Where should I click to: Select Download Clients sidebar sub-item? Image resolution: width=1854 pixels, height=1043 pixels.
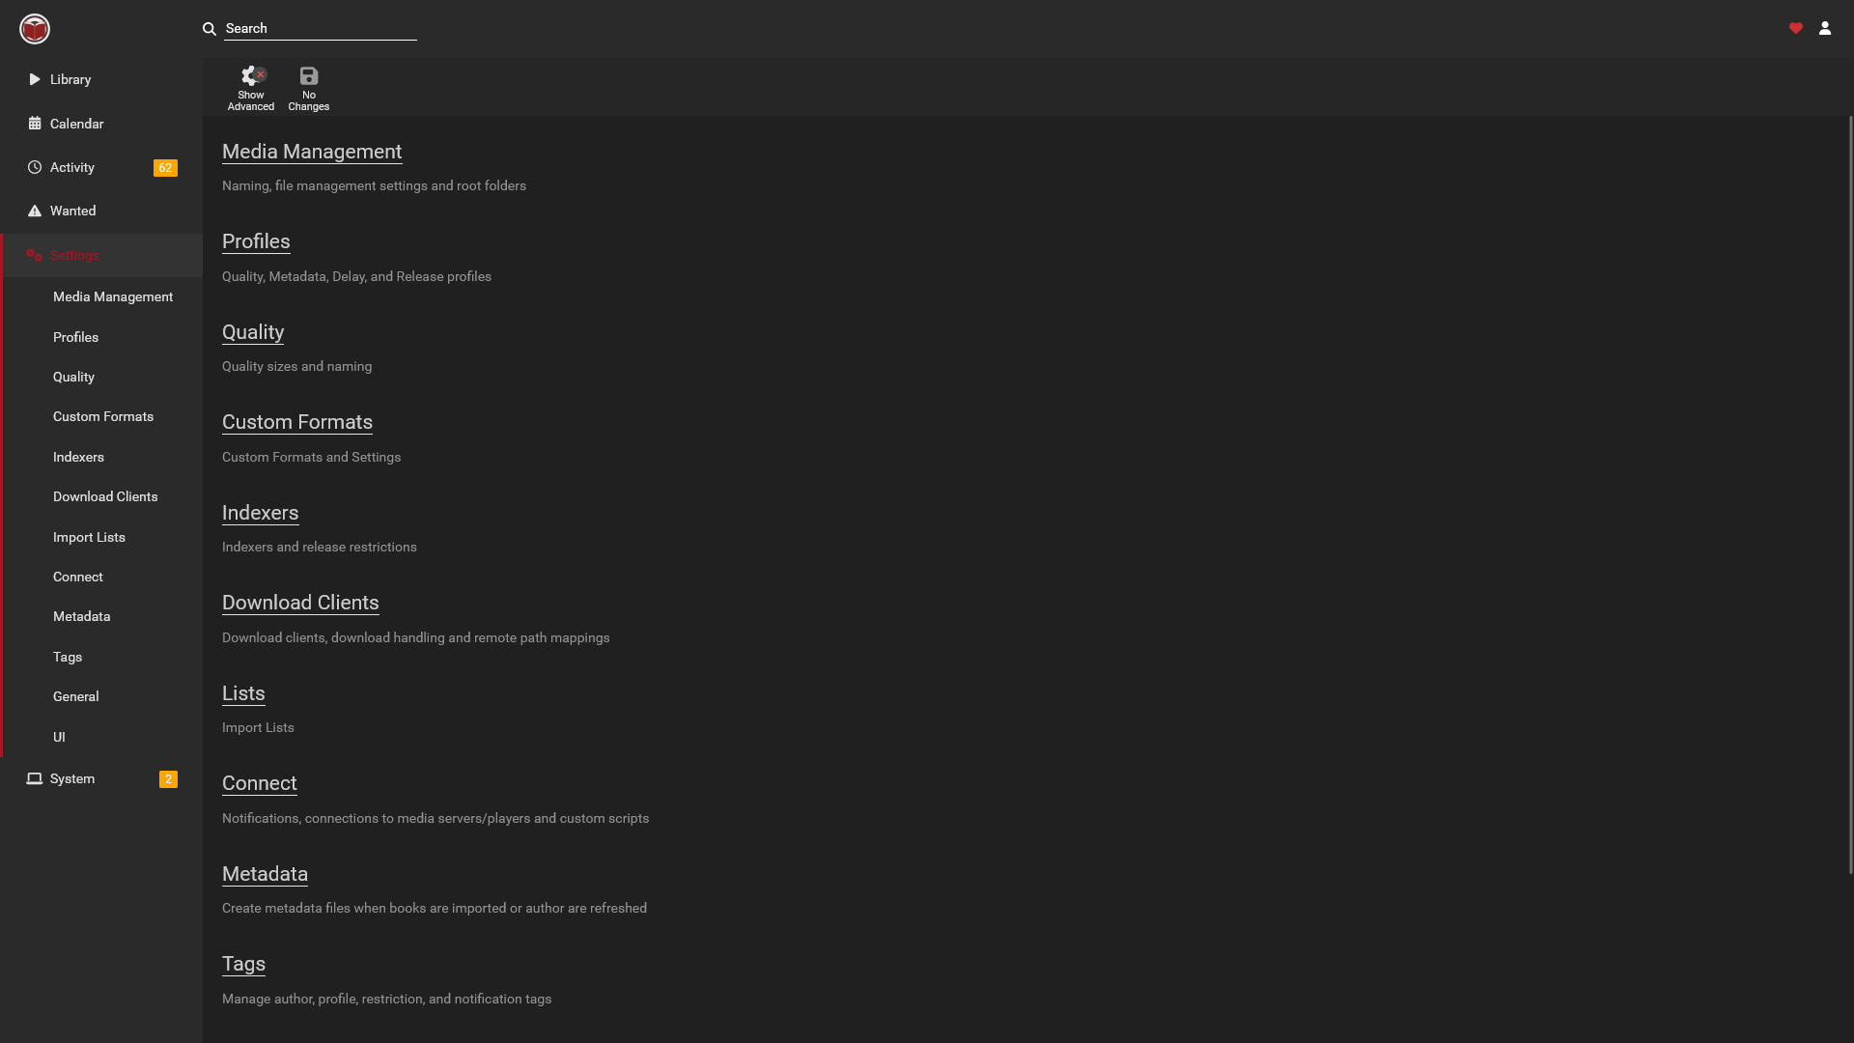(x=105, y=496)
